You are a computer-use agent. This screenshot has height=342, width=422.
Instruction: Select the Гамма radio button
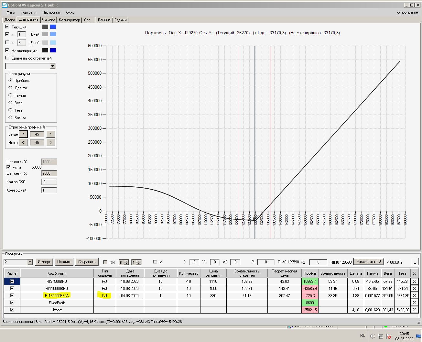click(x=10, y=95)
